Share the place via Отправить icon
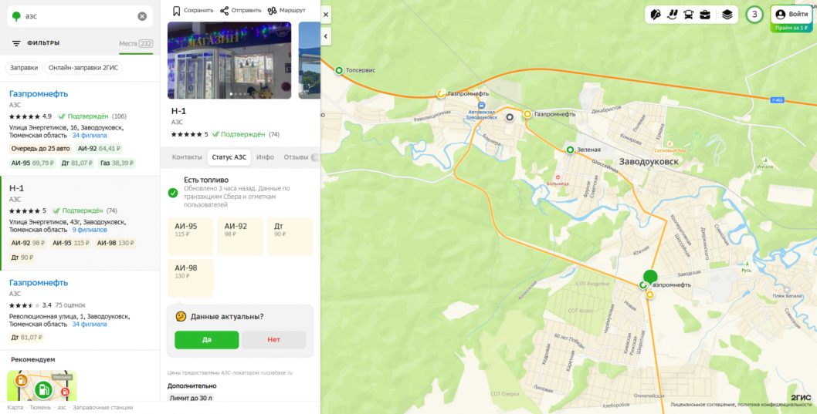 [224, 10]
